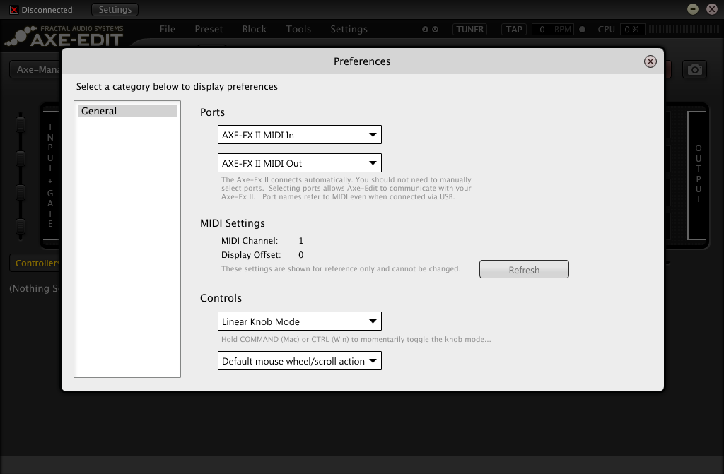Click the CPU percentage readout
Screen dimensions: 724x474
632,29
